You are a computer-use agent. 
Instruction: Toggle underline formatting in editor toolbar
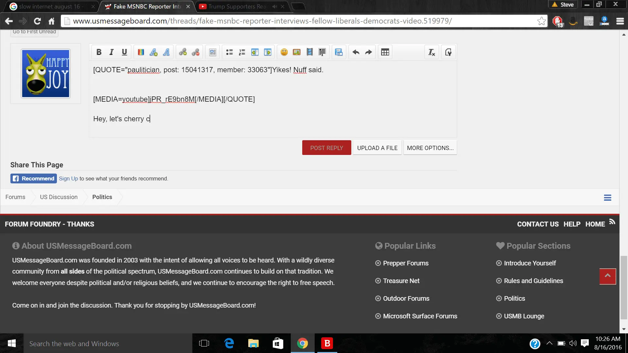point(124,52)
